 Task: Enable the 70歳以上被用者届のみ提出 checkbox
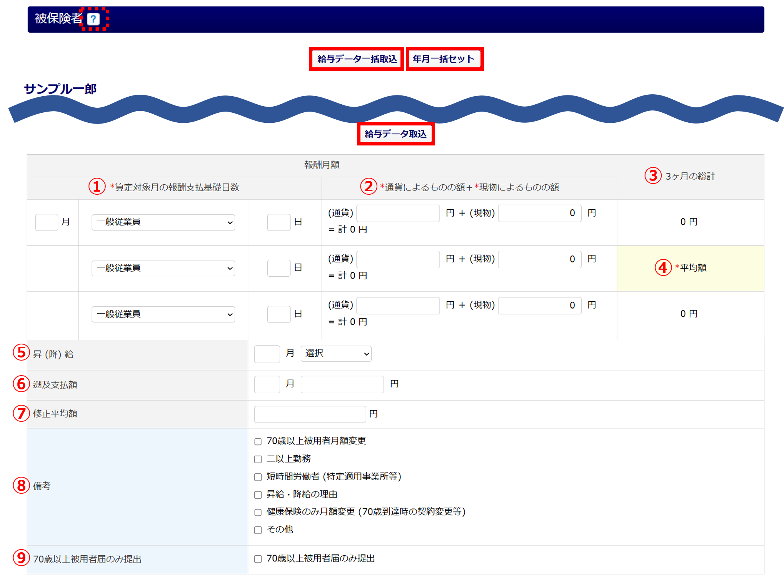click(258, 559)
